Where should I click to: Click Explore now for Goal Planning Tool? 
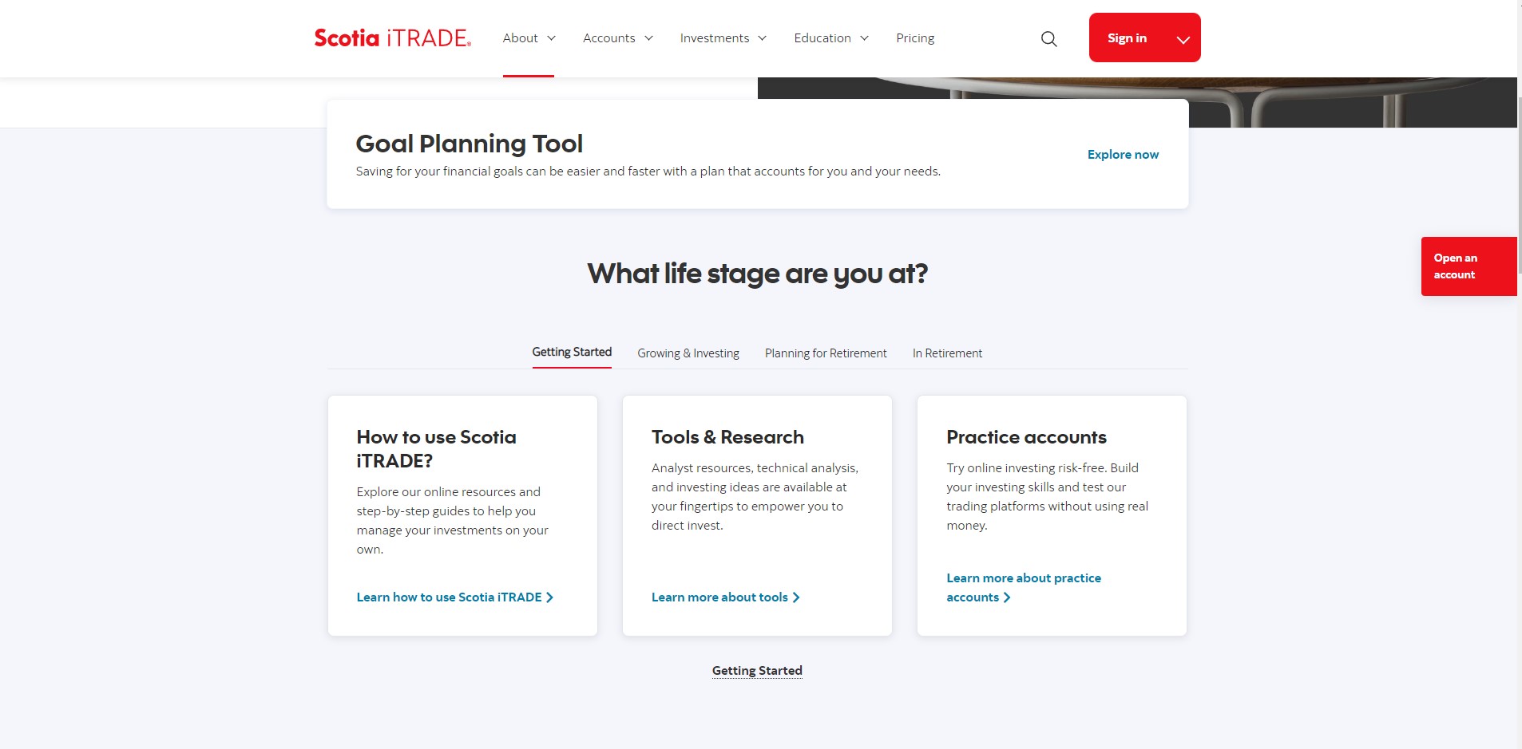tap(1123, 155)
